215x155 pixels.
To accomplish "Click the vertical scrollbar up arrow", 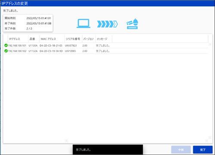I will (x=210, y=45).
